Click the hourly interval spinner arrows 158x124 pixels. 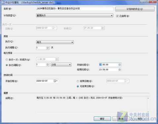pyautogui.click(x=48, y=64)
